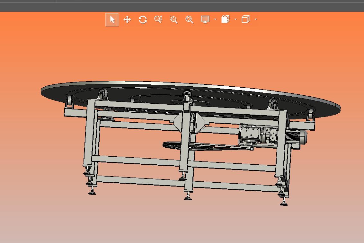Select the Rotate view tool
The width and height of the screenshot is (364, 243).
[143, 20]
